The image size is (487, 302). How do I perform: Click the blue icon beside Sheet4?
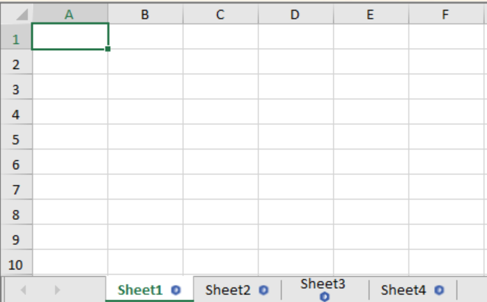click(439, 290)
